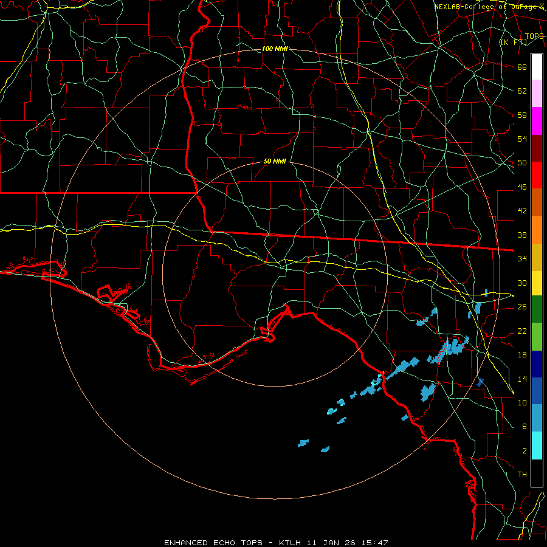Click the "50" scale value label

point(522,163)
